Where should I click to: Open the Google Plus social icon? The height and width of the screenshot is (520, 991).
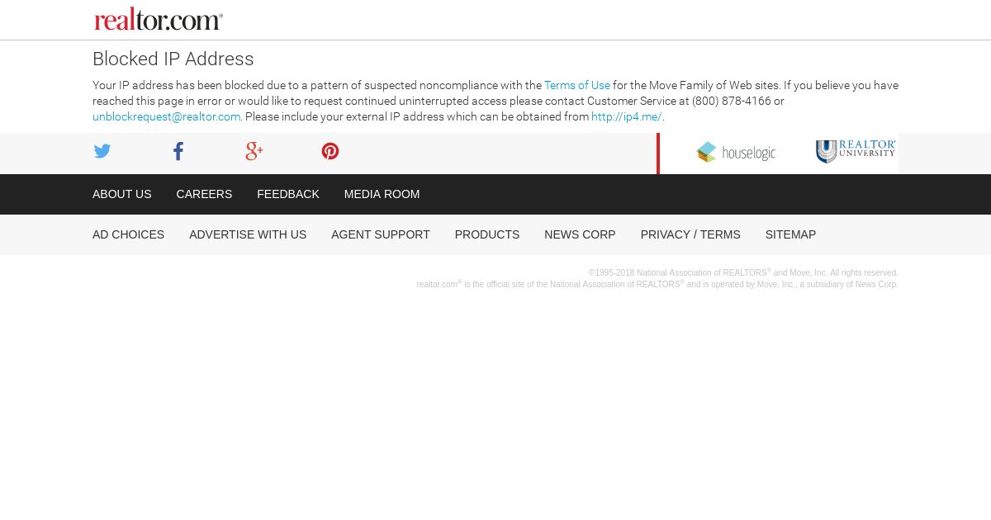[x=254, y=151]
